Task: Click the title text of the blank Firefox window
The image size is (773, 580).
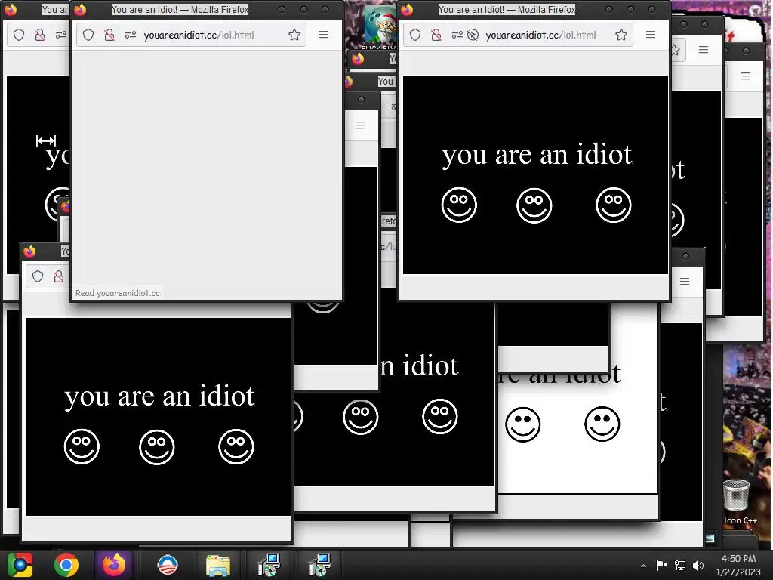Action: [x=180, y=9]
